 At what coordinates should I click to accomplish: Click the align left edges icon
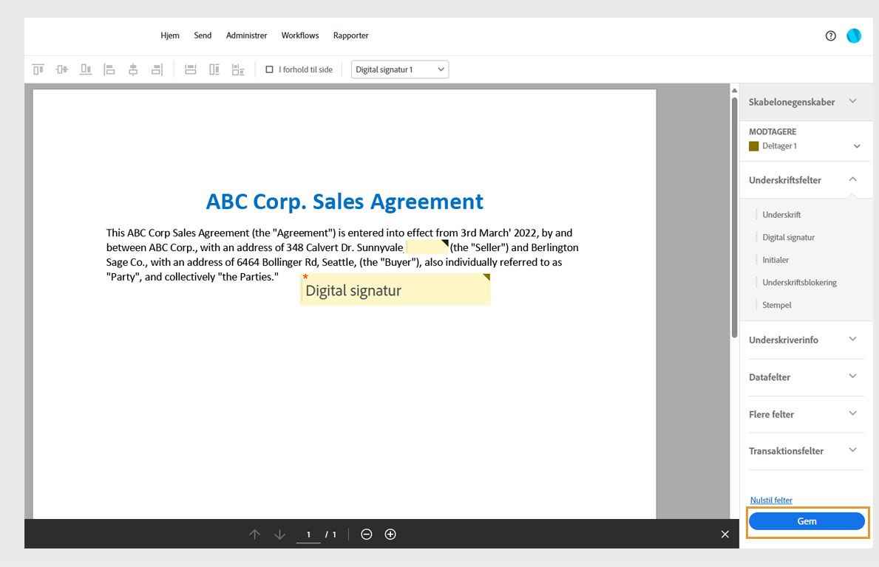tap(109, 69)
